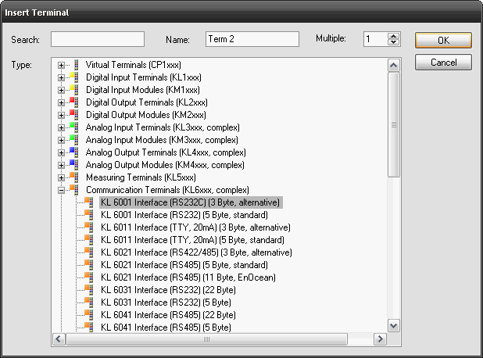The width and height of the screenshot is (483, 358).
Task: Click icon of KL 6031 RS232 22 Byte
Action: pos(89,289)
